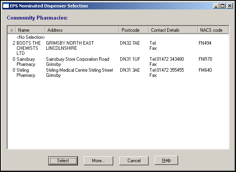Image resolution: width=236 pixels, height=172 pixels.
Task: Click NACS code FNR70 cell
Action: [205, 59]
